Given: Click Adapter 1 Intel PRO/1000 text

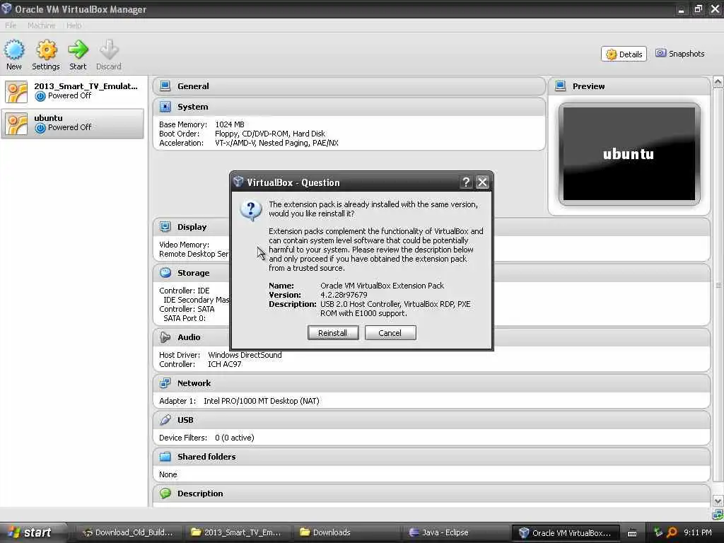Looking at the screenshot, I should [x=239, y=402].
